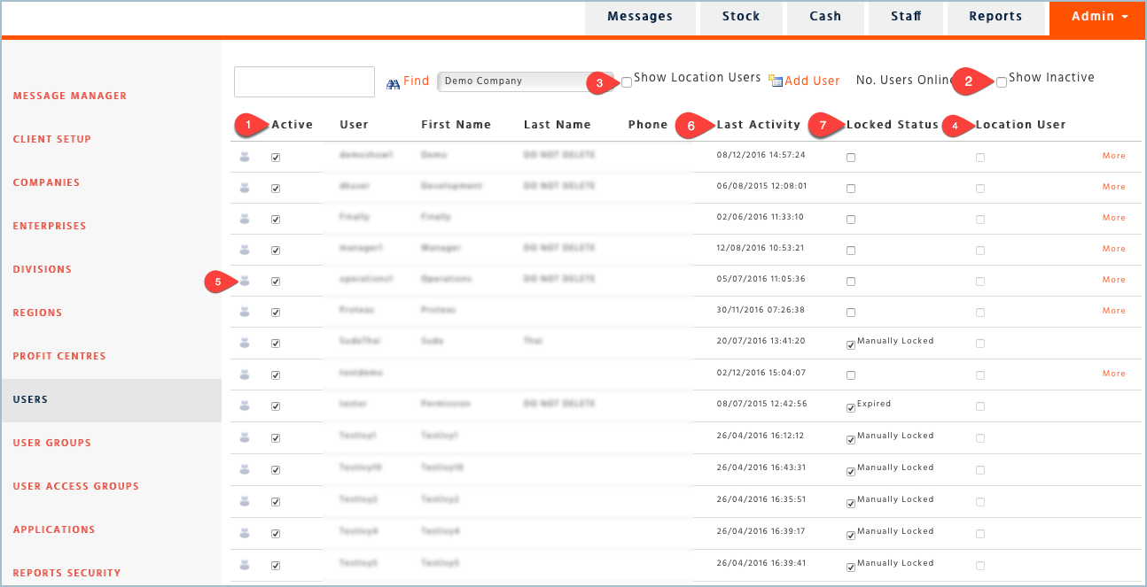The height and width of the screenshot is (587, 1147).
Task: Tick the Show Inactive checkbox
Action: point(1002,82)
